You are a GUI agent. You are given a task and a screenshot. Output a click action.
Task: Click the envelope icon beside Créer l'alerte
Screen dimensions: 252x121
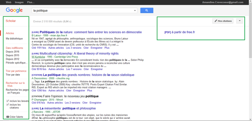coord(8,117)
